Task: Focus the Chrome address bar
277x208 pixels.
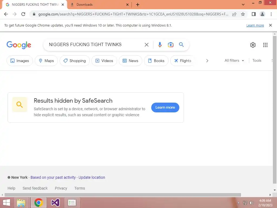Action: coord(133,14)
